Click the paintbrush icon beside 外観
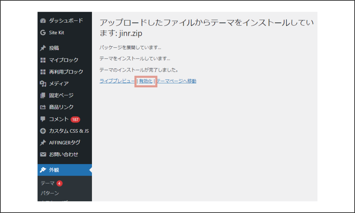The height and width of the screenshot is (213, 355). (43, 170)
